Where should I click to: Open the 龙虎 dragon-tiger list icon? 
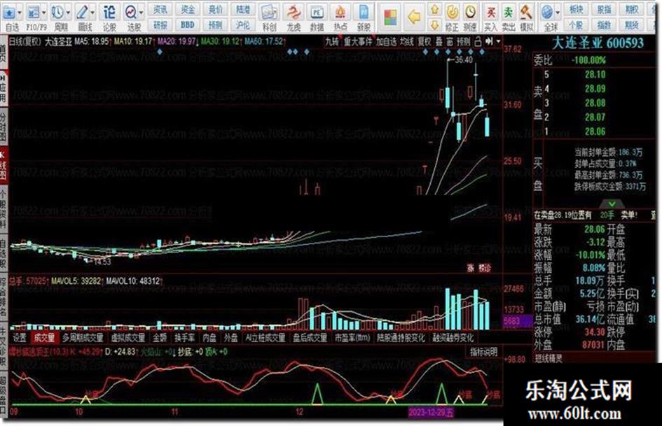tap(294, 13)
